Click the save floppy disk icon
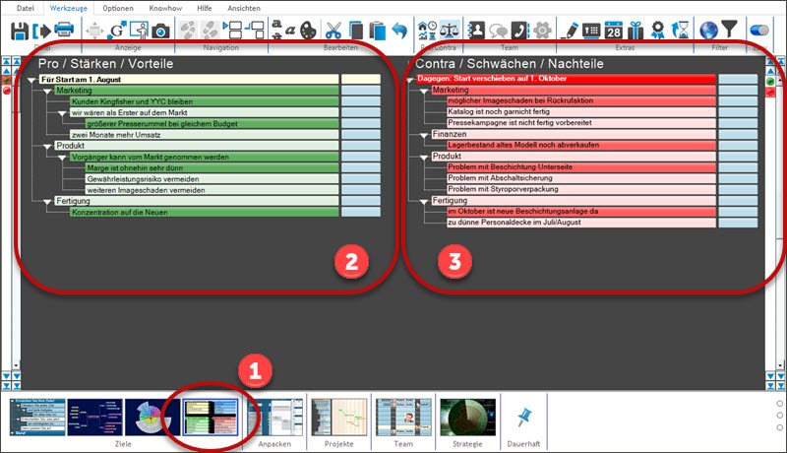 (20, 31)
